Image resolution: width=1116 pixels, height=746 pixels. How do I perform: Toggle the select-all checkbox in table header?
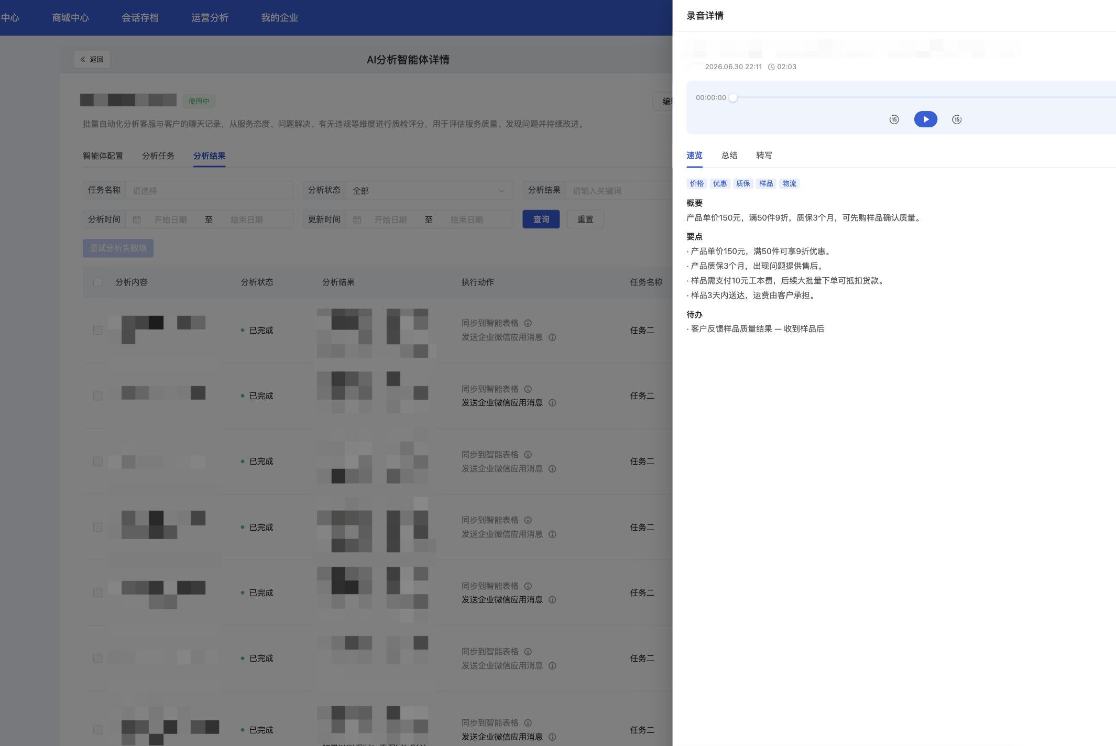(97, 282)
